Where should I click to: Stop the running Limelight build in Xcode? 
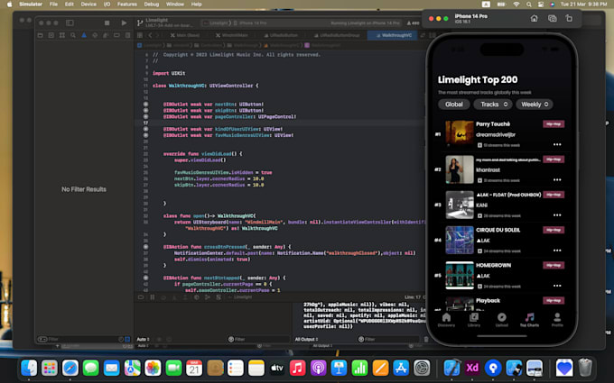(107, 23)
